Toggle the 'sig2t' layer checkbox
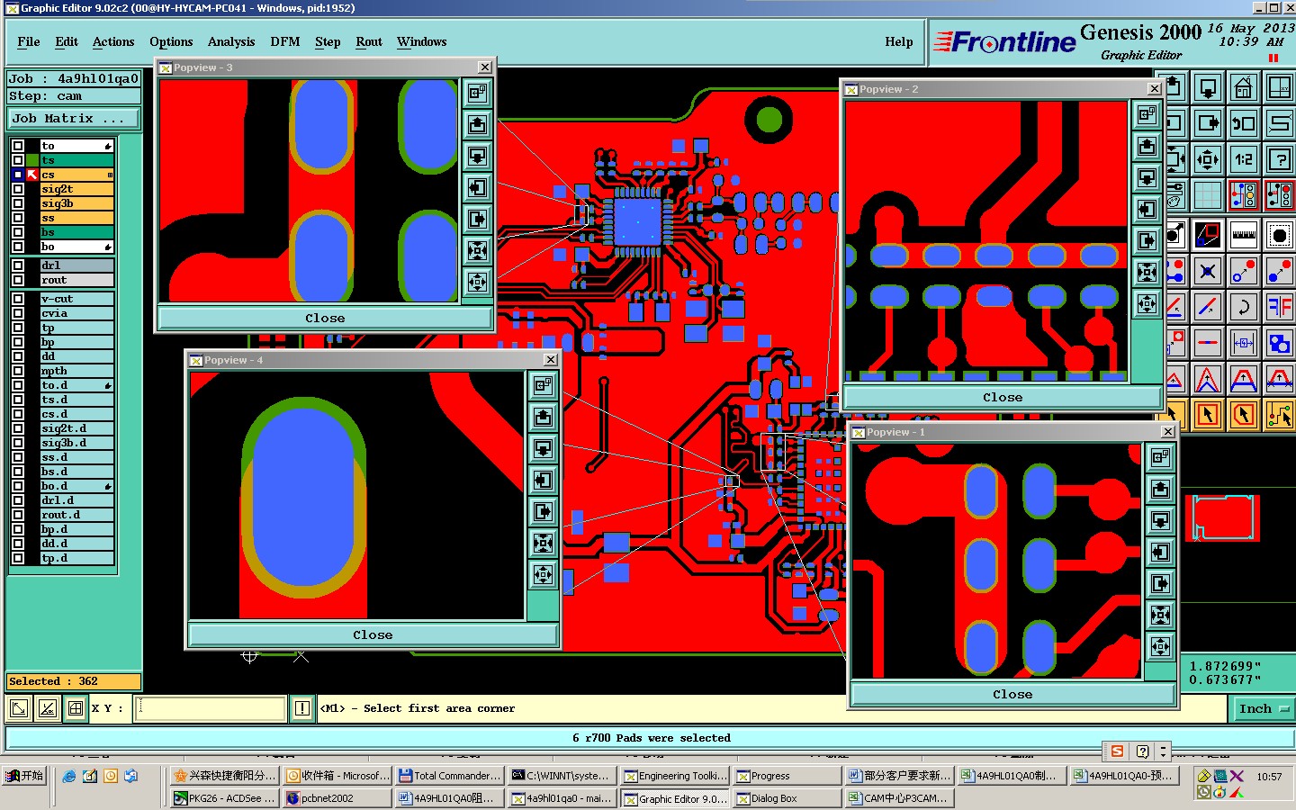The width and height of the screenshot is (1296, 810). click(x=18, y=189)
